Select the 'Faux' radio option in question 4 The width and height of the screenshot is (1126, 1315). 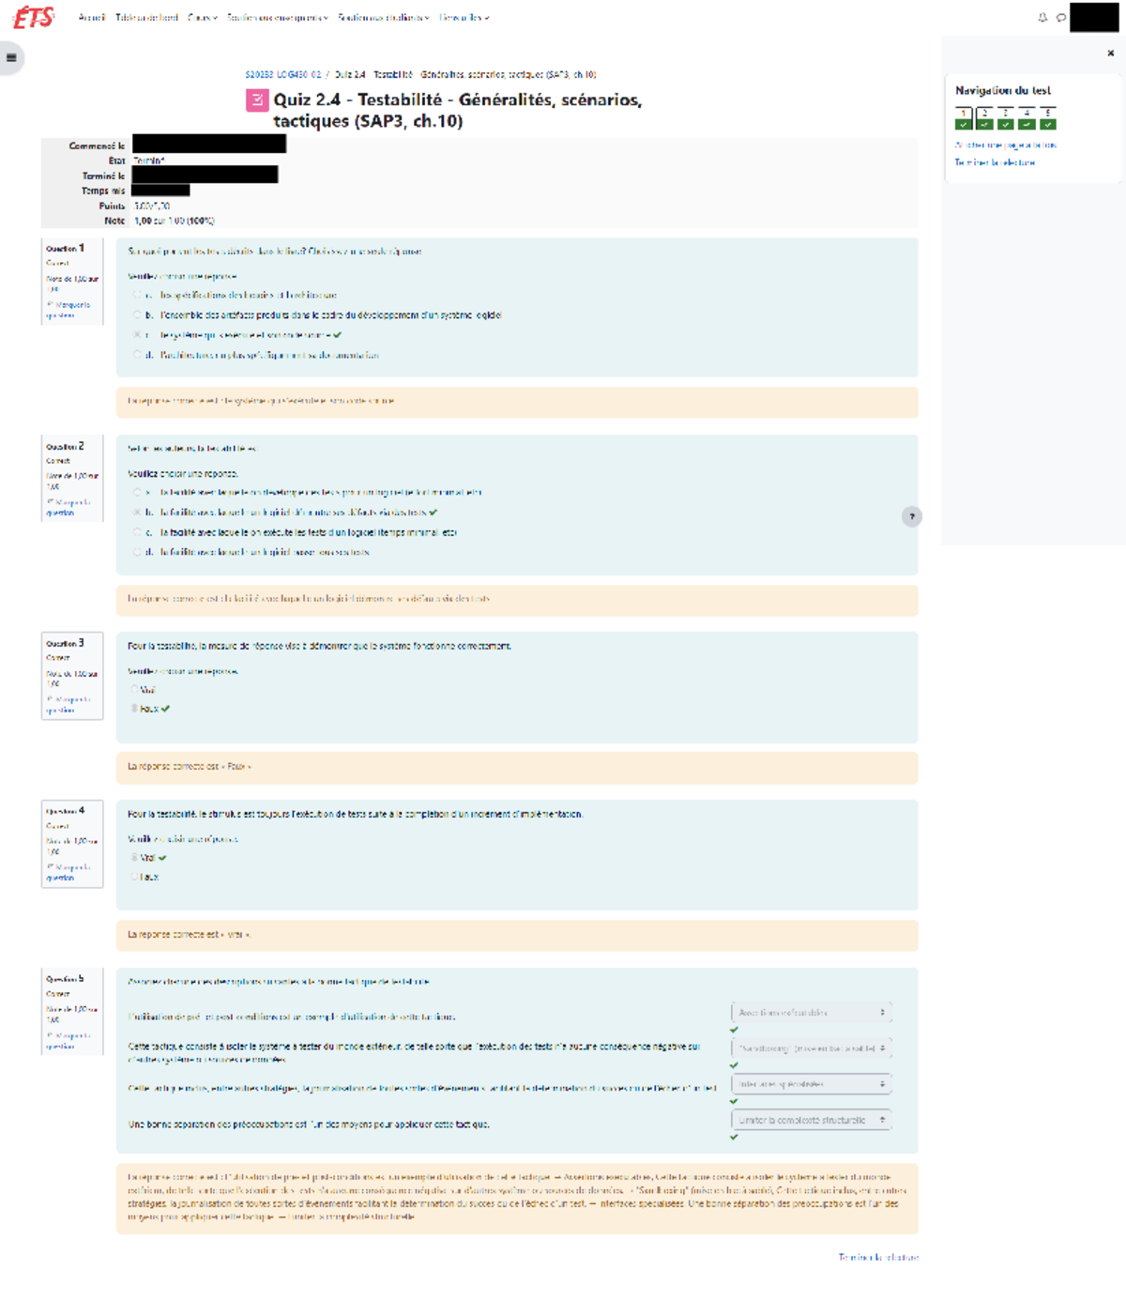tap(135, 876)
